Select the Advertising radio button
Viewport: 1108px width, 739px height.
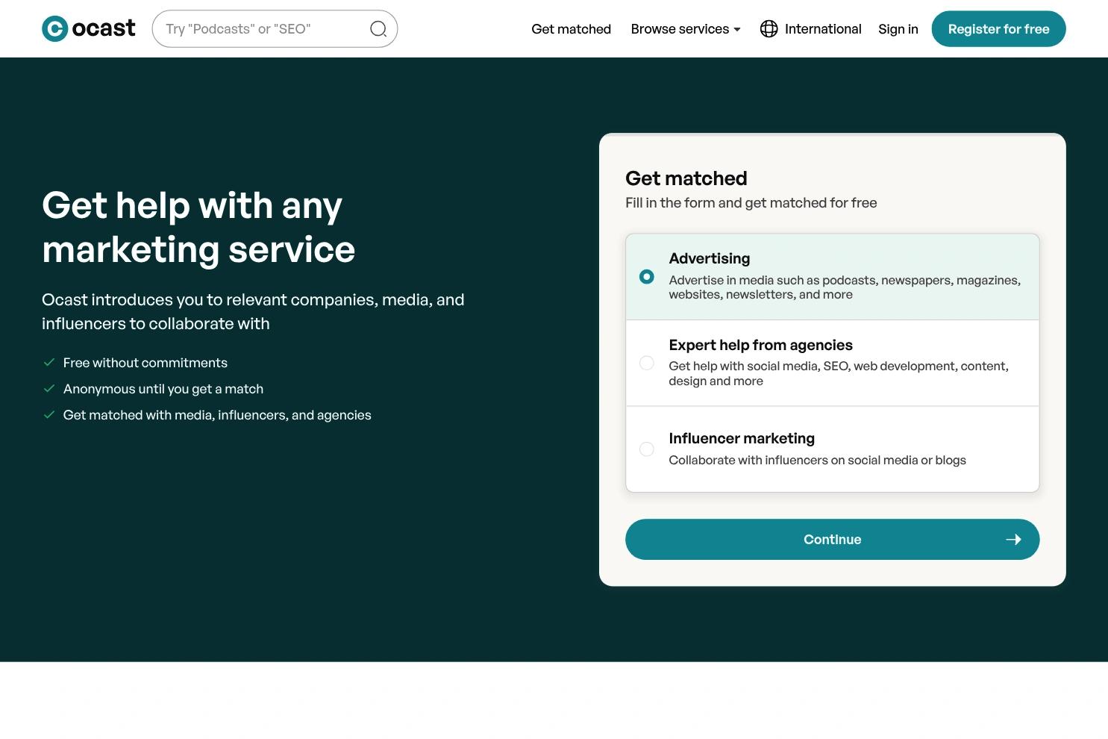(x=647, y=277)
